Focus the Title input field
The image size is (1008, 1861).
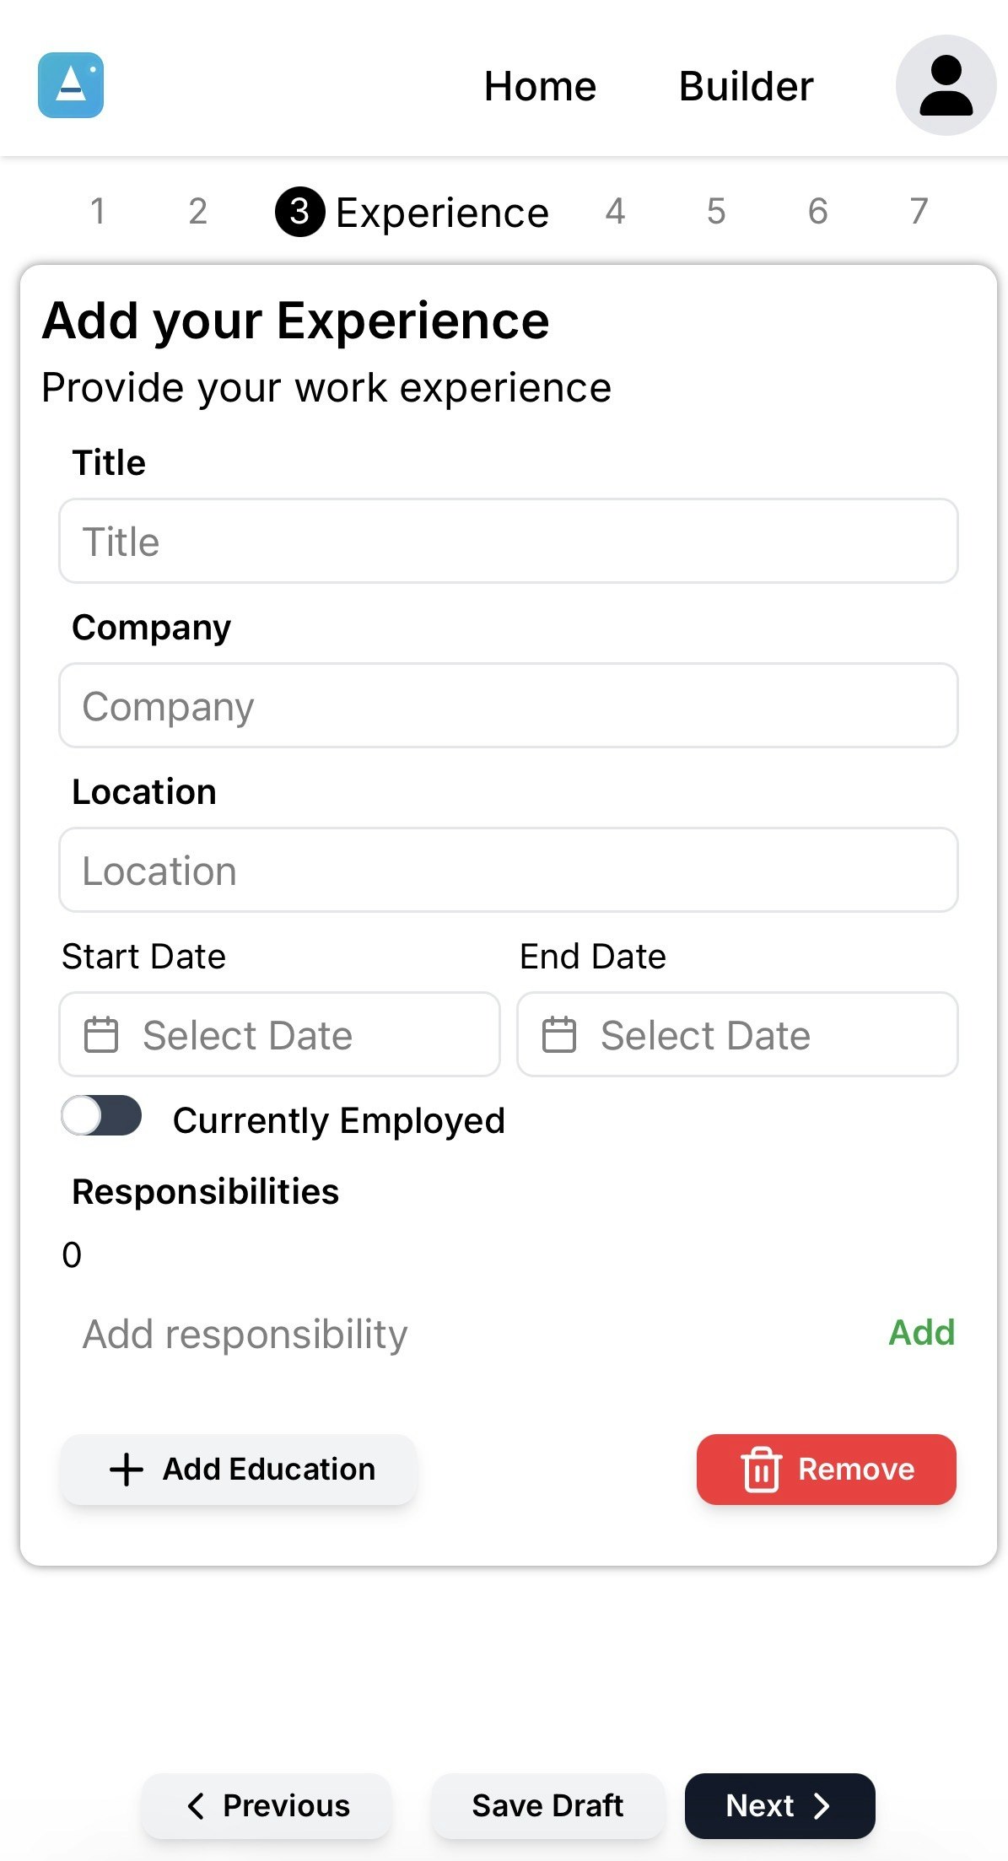tap(508, 541)
